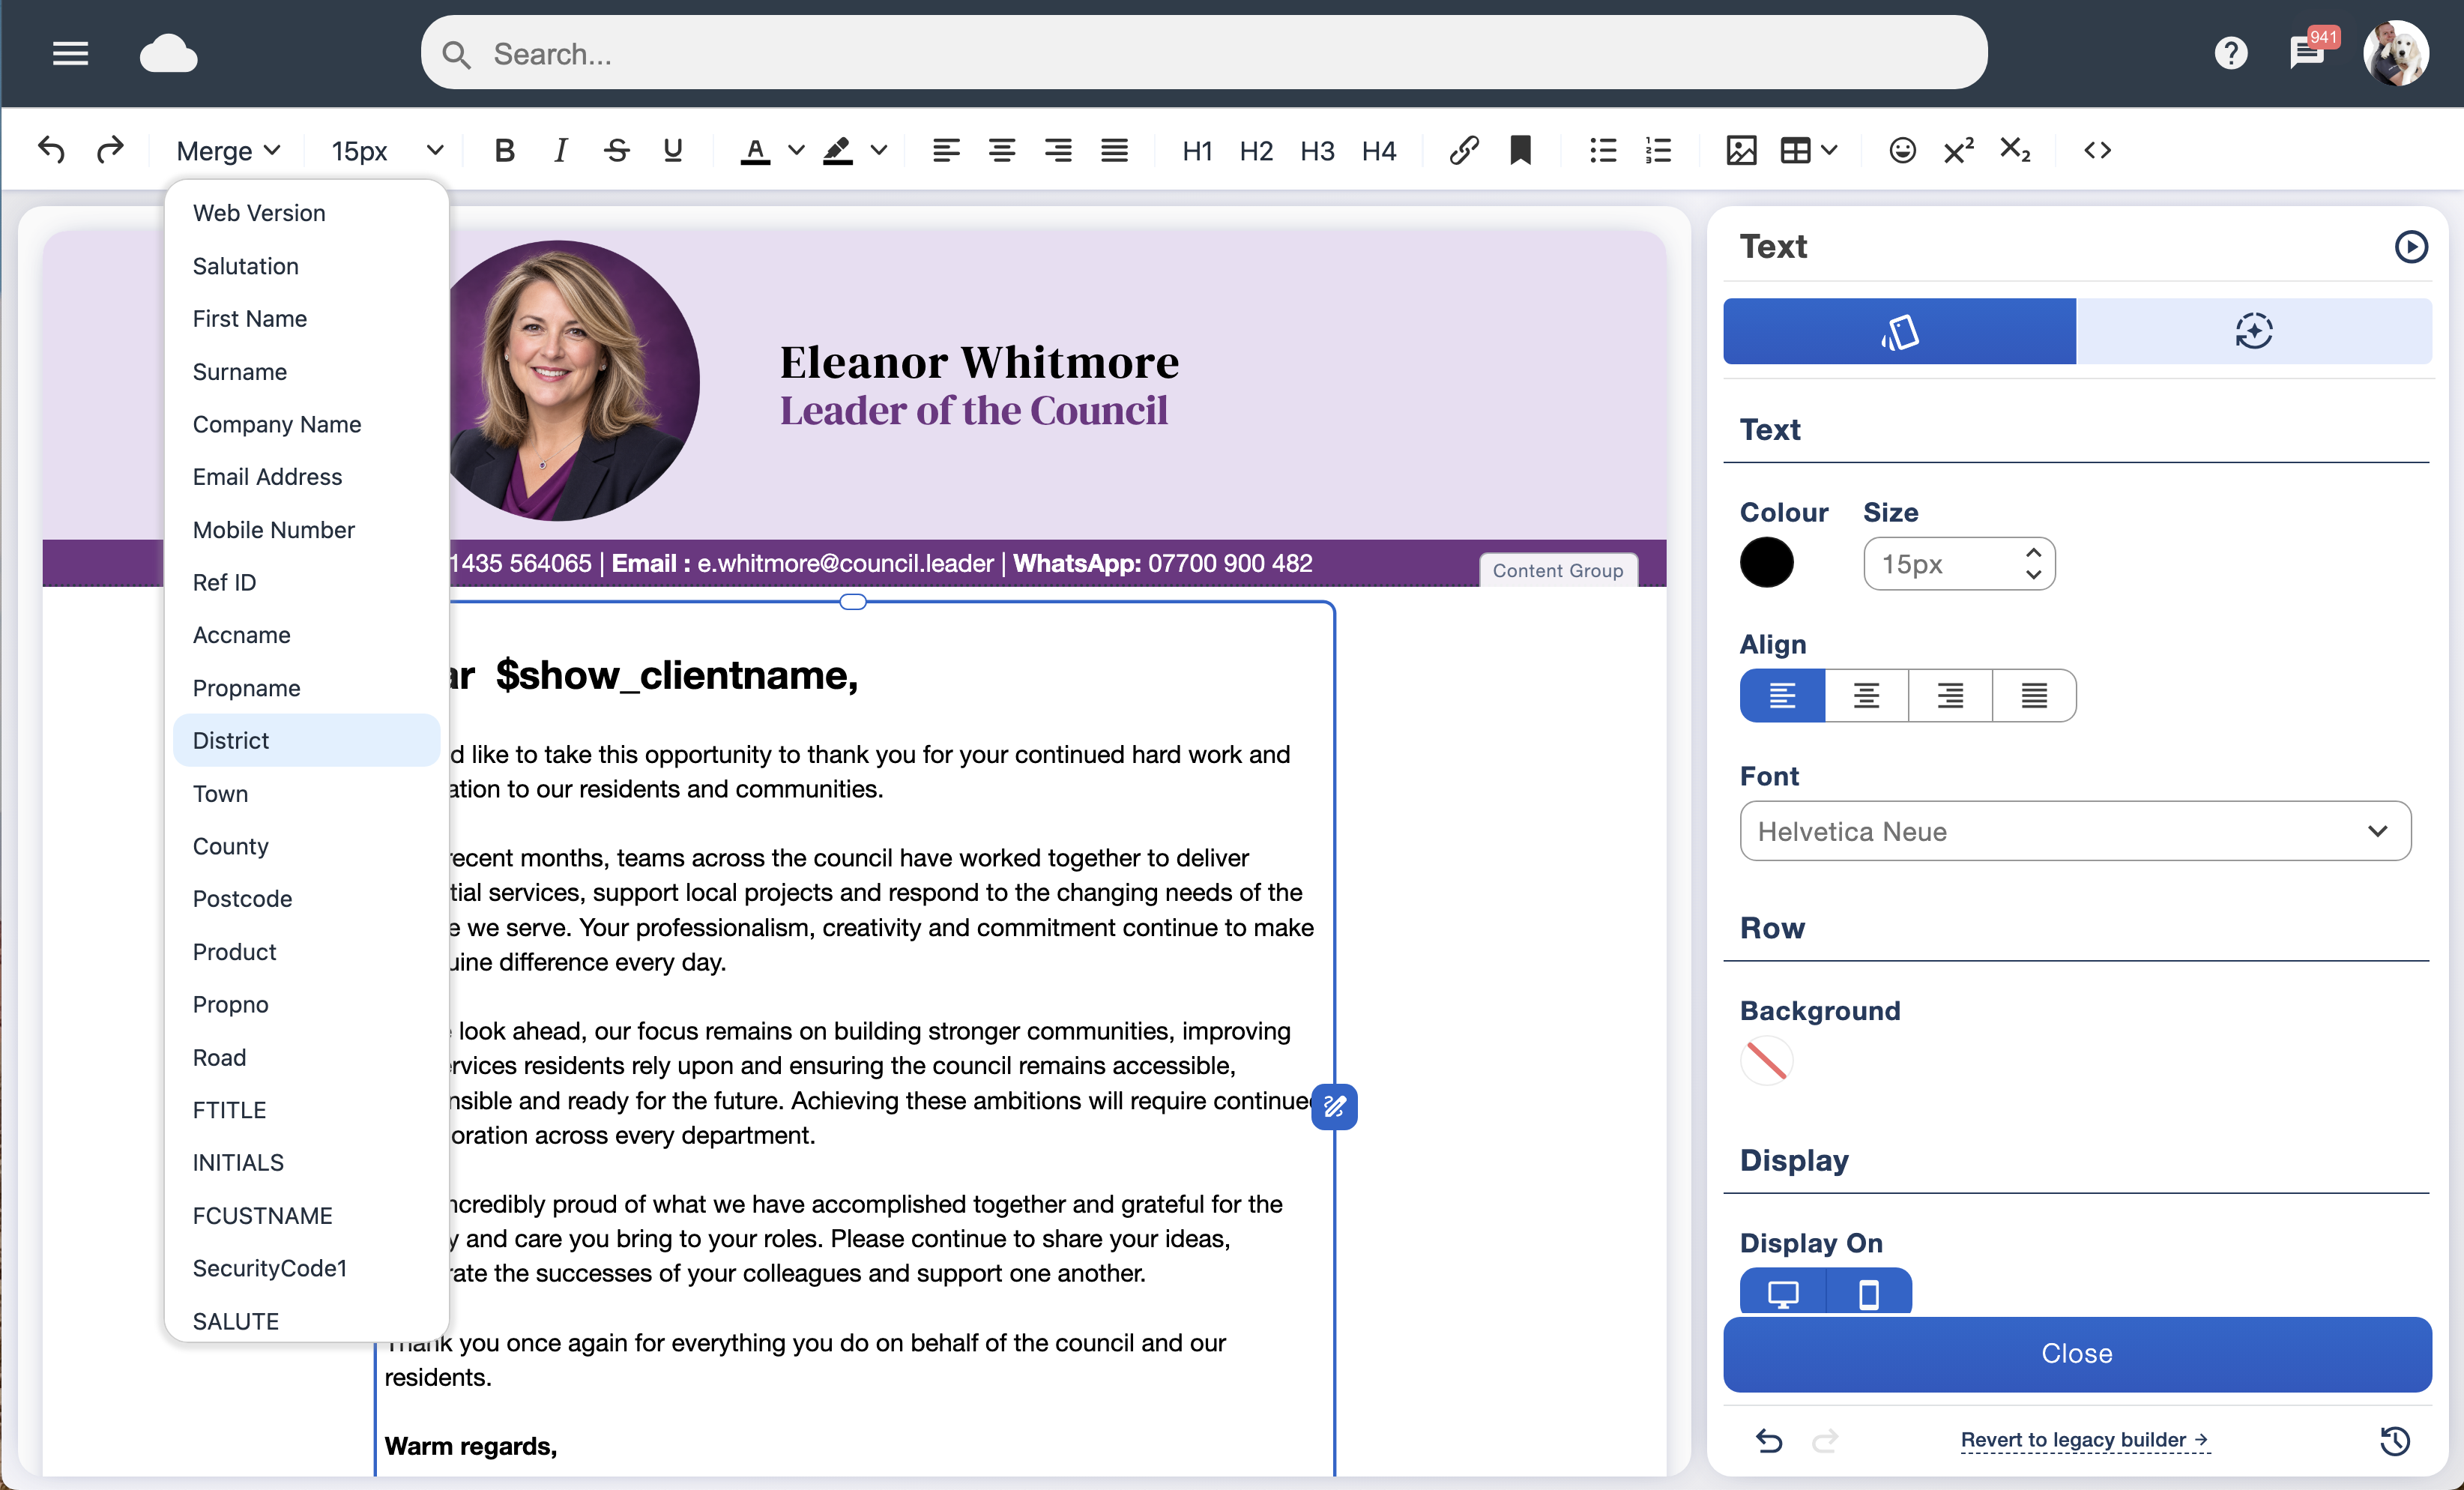Viewport: 2464px width, 1490px height.
Task: Select right align in Align panel
Action: [1950, 695]
